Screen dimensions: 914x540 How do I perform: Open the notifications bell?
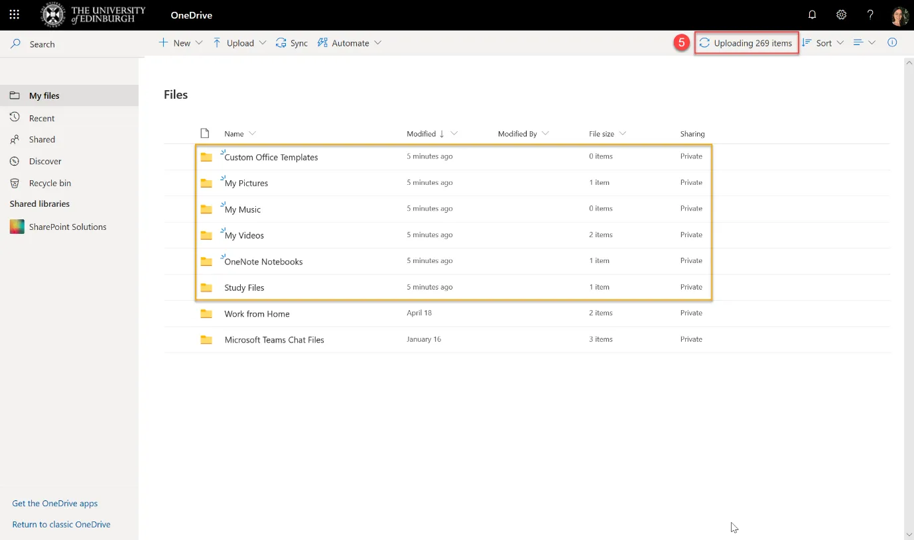coord(812,14)
